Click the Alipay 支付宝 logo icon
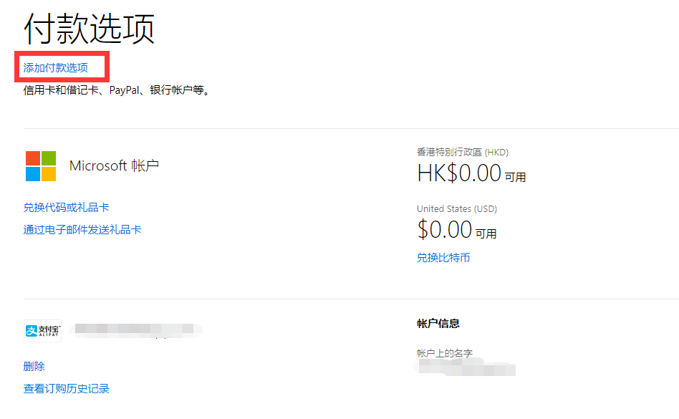This screenshot has width=679, height=419. tap(42, 329)
